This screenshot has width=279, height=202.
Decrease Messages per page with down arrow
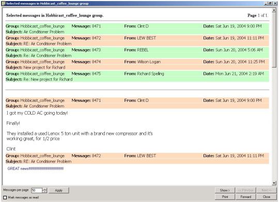pos(44,192)
